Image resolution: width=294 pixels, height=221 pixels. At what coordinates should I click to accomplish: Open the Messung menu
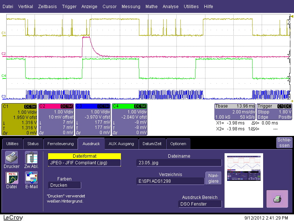130,6
